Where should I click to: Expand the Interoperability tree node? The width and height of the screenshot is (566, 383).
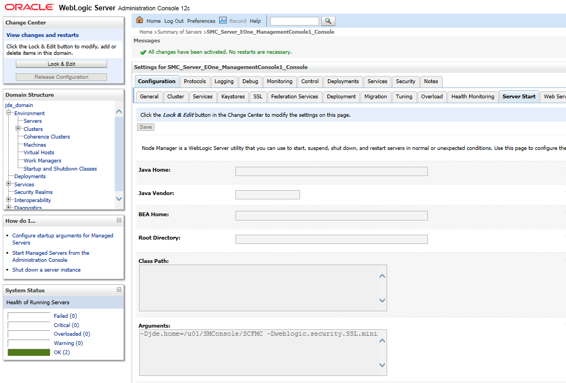tap(9, 200)
